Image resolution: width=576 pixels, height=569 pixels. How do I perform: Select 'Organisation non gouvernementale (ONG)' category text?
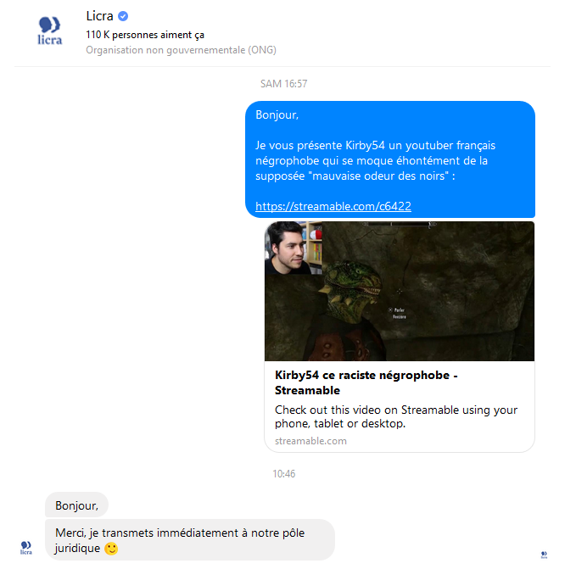pos(181,50)
